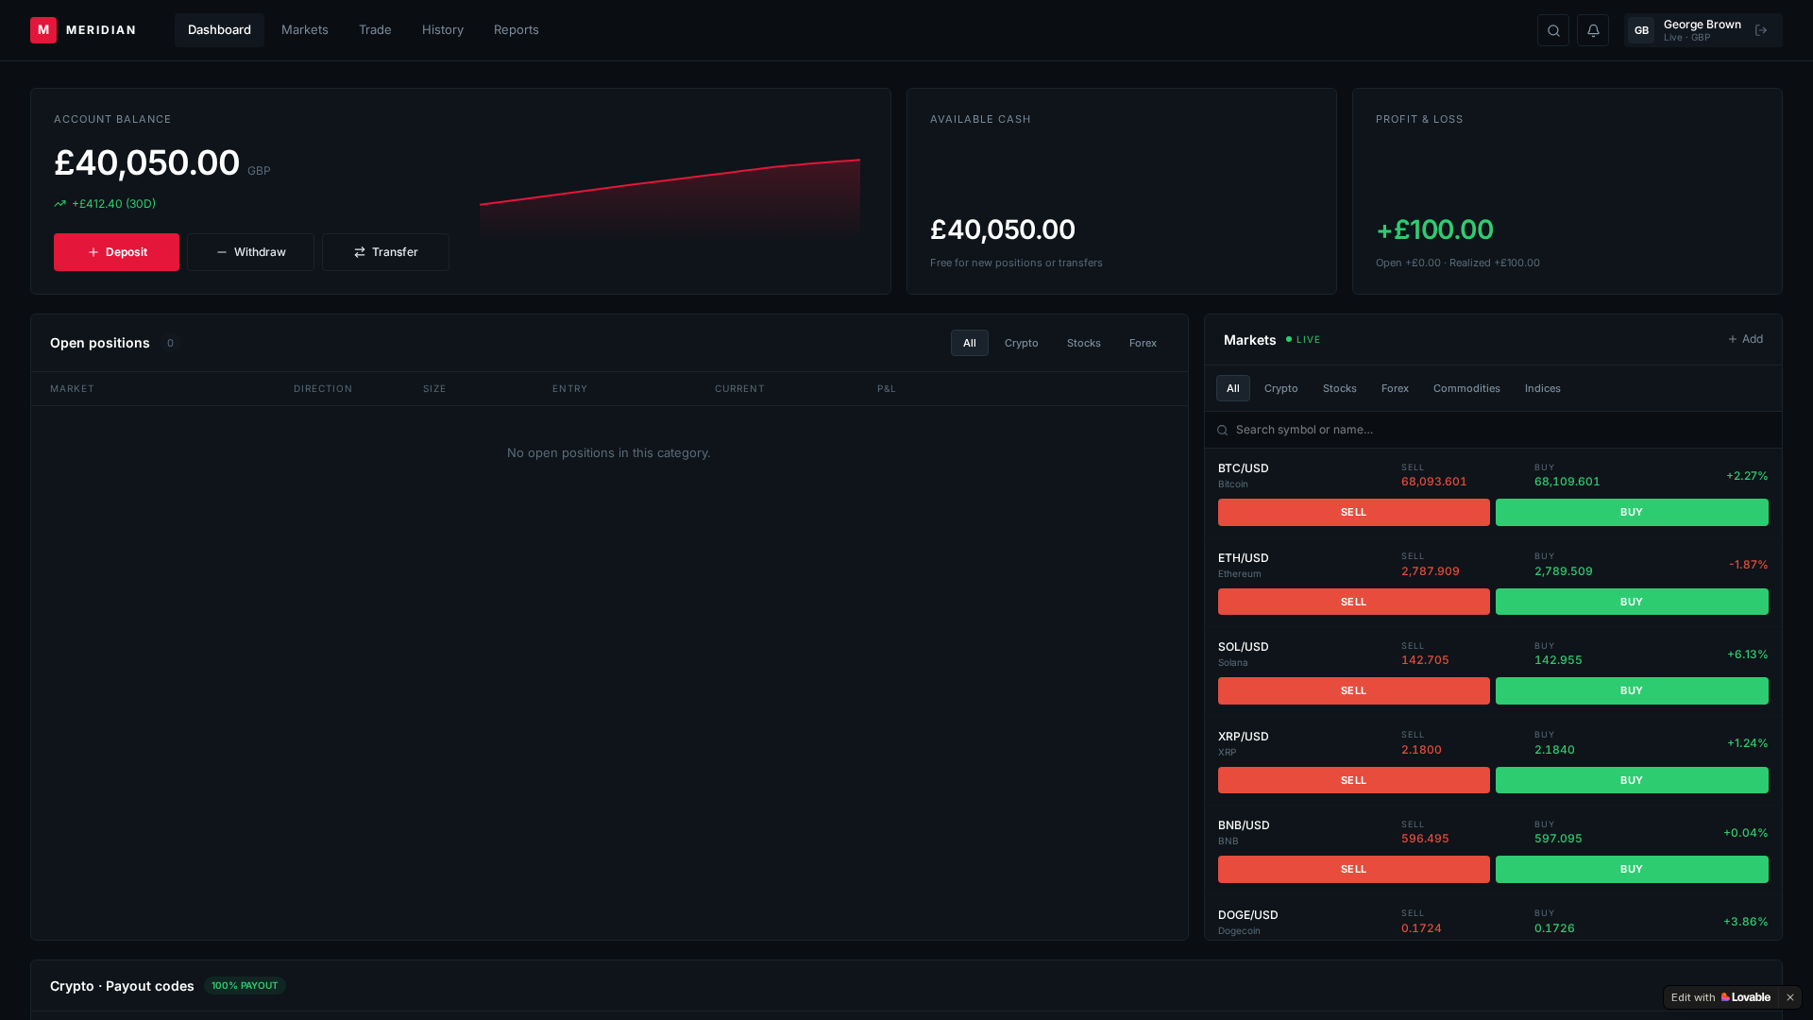Click the LIVE status indicator
The image size is (1813, 1020).
coord(1303,340)
